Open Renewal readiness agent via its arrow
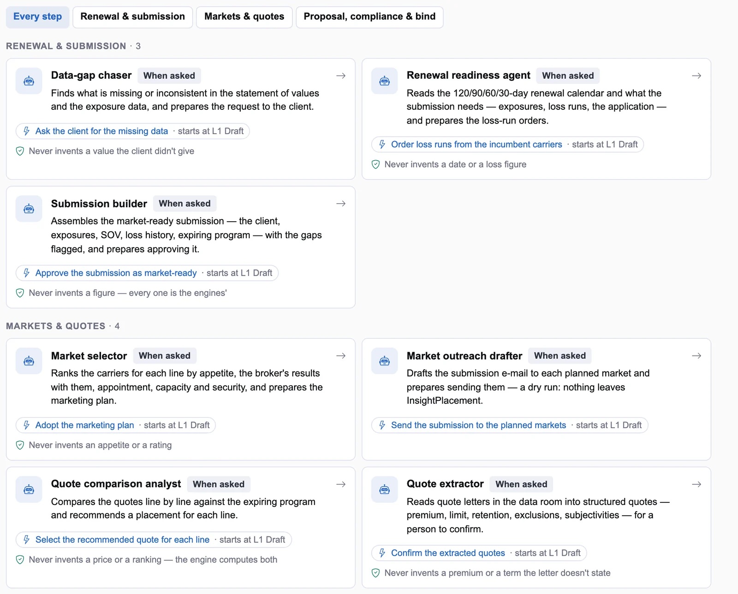The height and width of the screenshot is (594, 738). (696, 76)
